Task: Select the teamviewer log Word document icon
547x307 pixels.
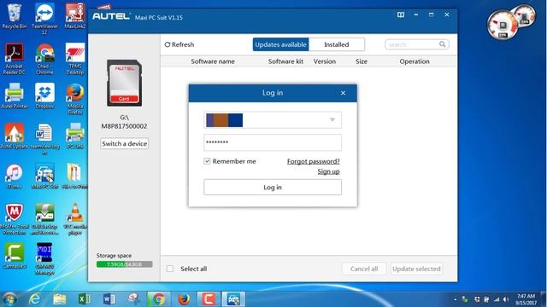Action: 44,138
